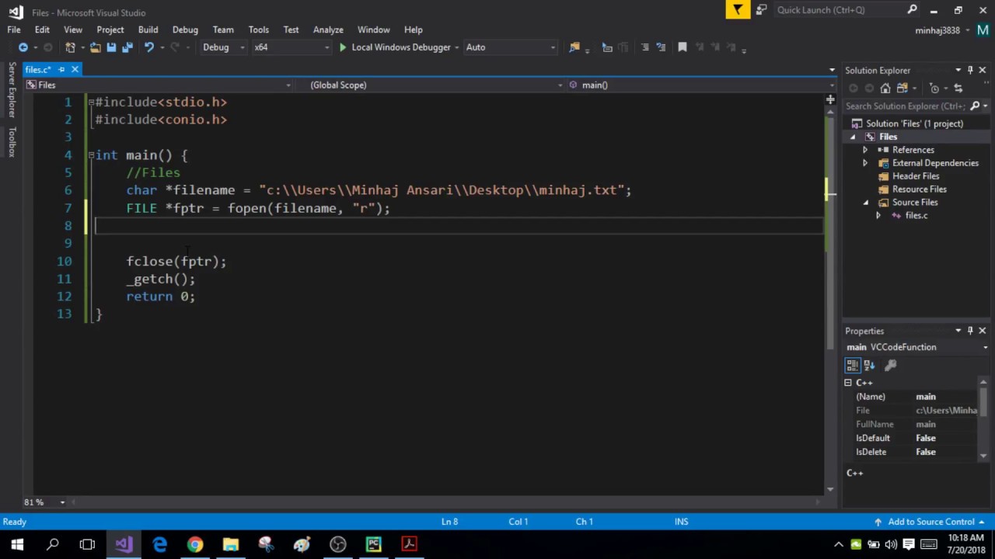Viewport: 995px width, 559px height.
Task: Open main VCCodeFunction object dropdown
Action: pyautogui.click(x=985, y=347)
